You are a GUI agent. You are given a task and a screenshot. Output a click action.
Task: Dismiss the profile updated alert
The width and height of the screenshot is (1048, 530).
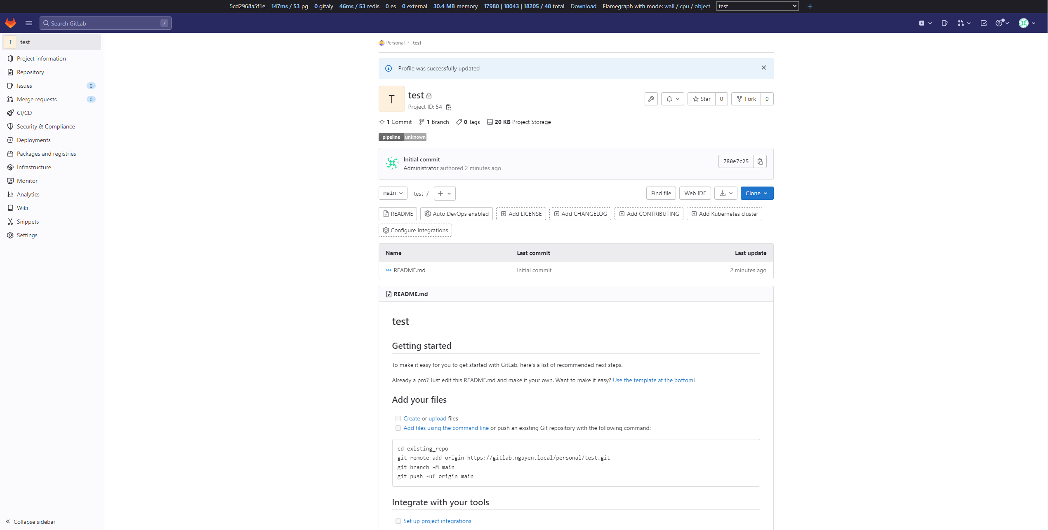point(764,68)
